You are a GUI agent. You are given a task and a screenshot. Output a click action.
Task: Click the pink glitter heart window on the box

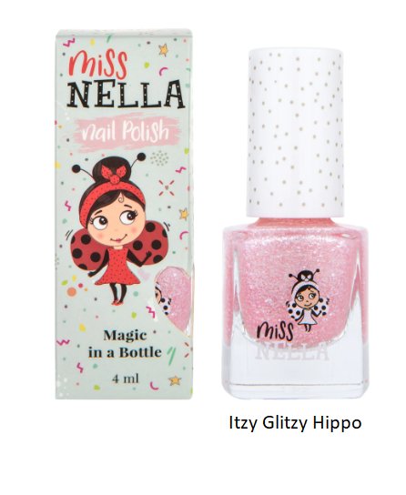point(173,295)
